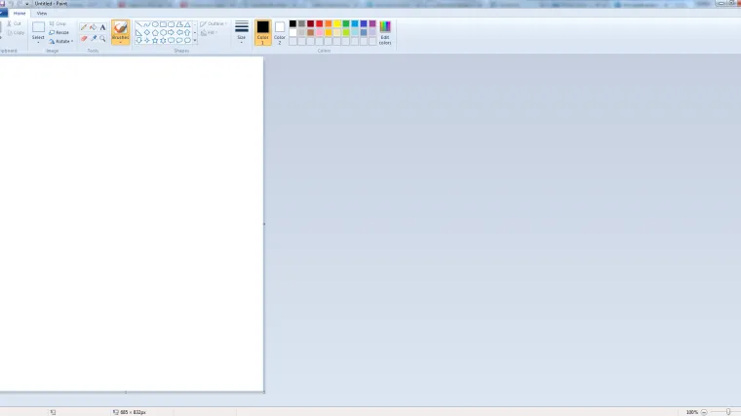Screen dimensions: 741x416
Task: Click the Copy button
Action: tap(16, 32)
